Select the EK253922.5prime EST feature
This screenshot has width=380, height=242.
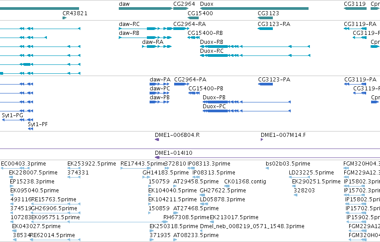(x=74, y=168)
